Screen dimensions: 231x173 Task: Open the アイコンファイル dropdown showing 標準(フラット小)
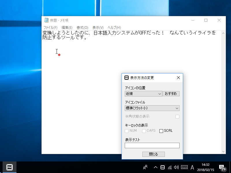tap(152, 108)
